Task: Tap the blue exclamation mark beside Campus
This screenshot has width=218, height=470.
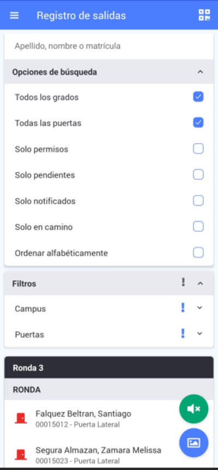Action: pos(183,308)
